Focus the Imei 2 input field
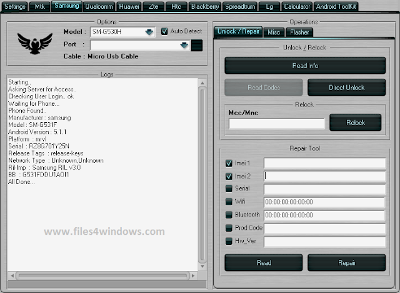Viewport: 400px width, 293px height. tap(324, 176)
